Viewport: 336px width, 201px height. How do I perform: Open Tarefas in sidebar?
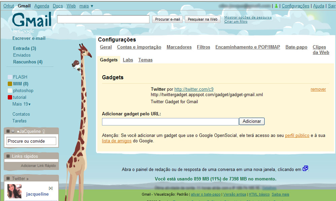[x=19, y=121]
